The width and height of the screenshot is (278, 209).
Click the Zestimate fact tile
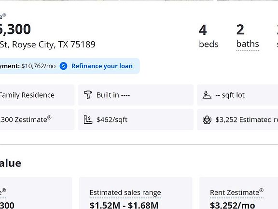click(37, 119)
